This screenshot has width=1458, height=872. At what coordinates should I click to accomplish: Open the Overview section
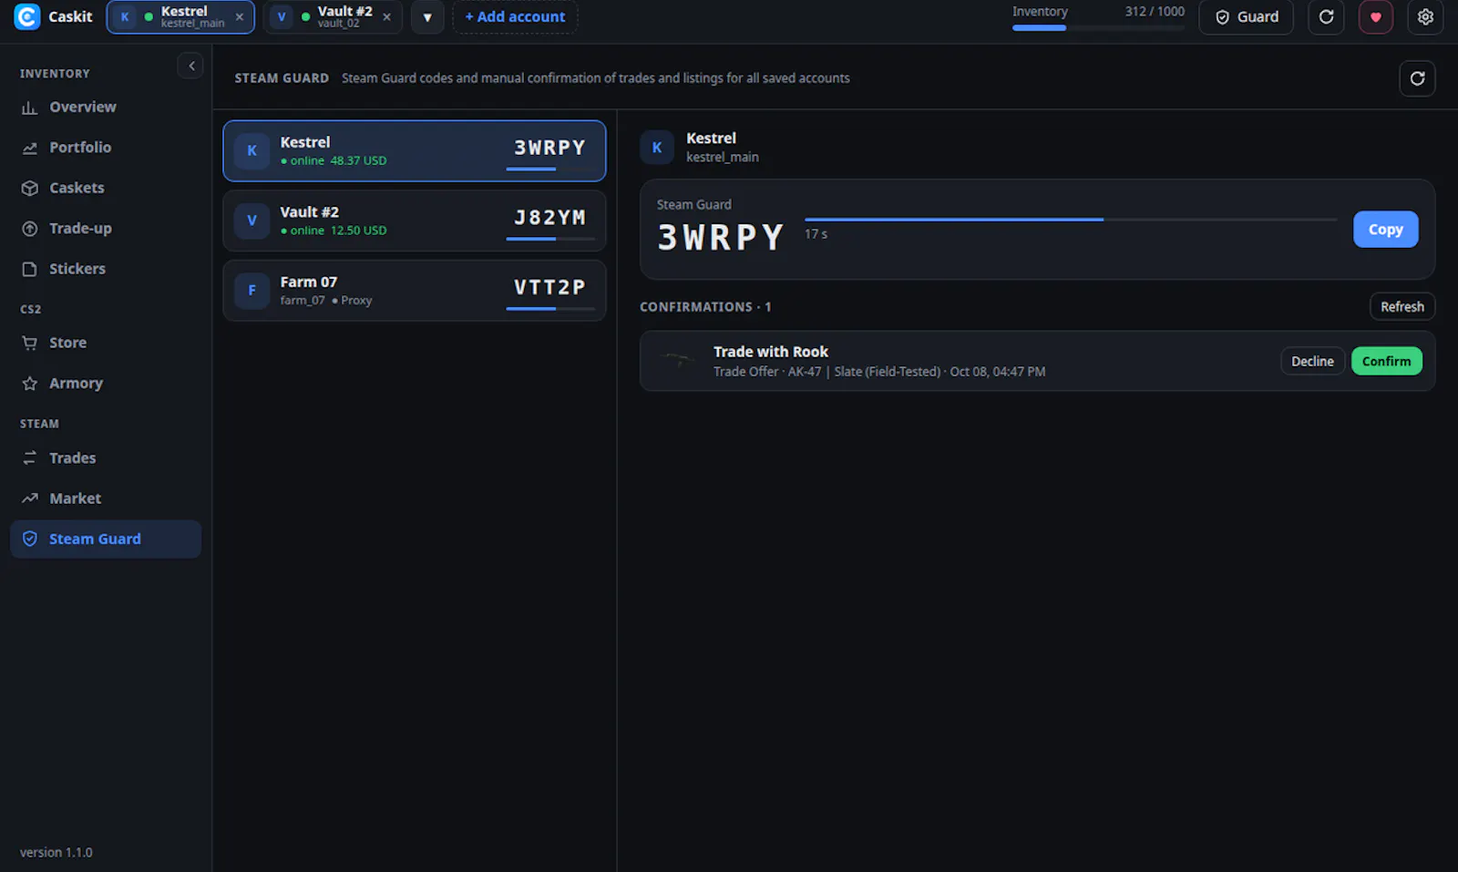point(106,107)
